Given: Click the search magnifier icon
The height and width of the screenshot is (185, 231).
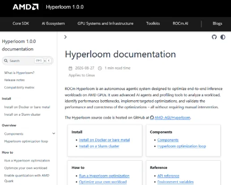Looking at the screenshot, I should click(6, 60).
